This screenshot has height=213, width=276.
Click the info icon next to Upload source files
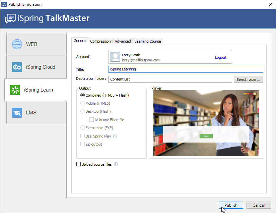(116, 164)
